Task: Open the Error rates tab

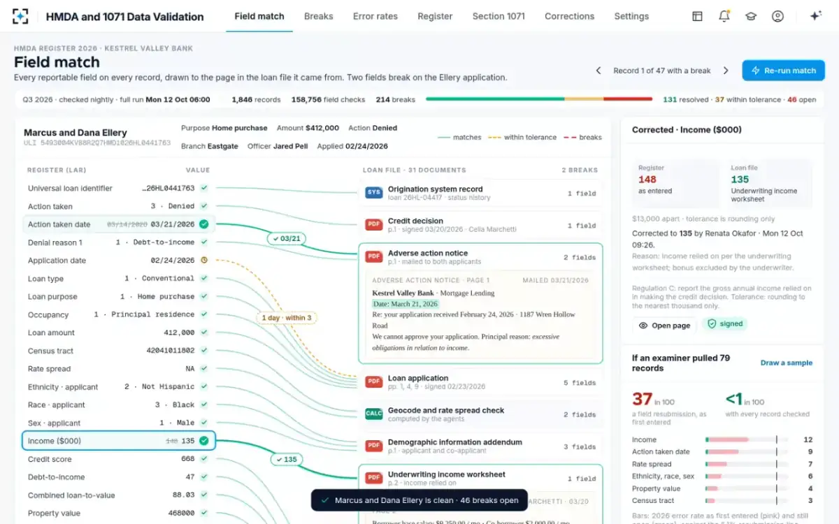Action: [375, 16]
